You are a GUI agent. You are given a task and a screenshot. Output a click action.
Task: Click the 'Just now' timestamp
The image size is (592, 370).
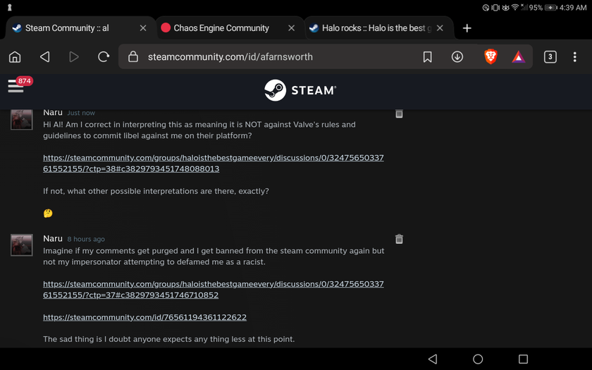coord(81,113)
